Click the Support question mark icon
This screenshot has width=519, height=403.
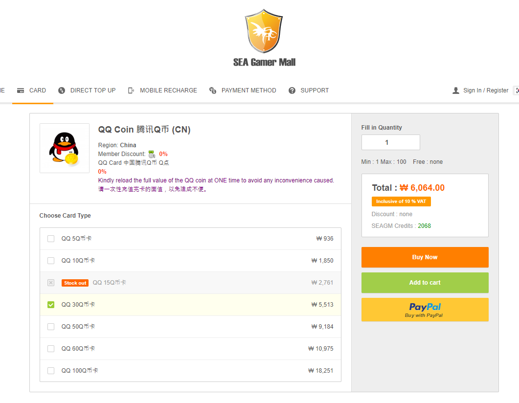pos(292,90)
